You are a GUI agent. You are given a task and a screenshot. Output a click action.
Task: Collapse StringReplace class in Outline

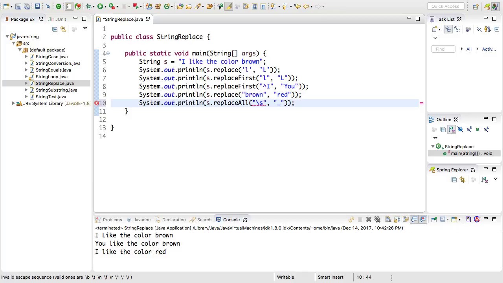pyautogui.click(x=433, y=147)
